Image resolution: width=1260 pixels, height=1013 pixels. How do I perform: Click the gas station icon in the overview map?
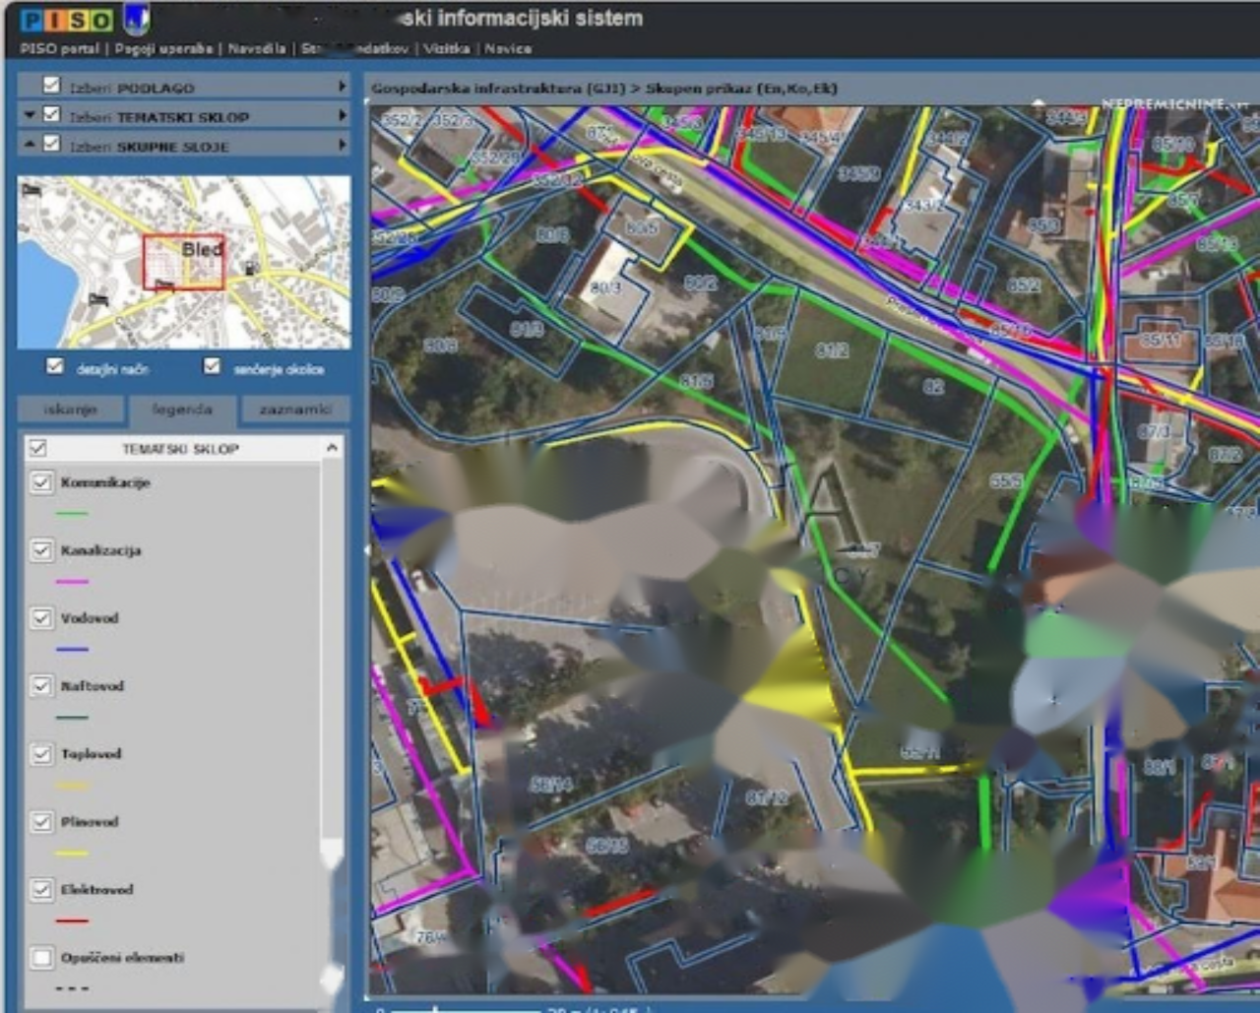(x=252, y=268)
